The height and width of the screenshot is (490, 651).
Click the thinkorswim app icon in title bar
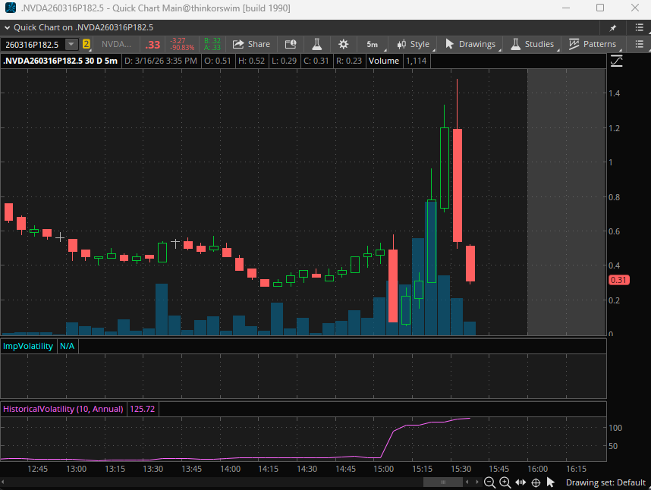click(x=10, y=8)
